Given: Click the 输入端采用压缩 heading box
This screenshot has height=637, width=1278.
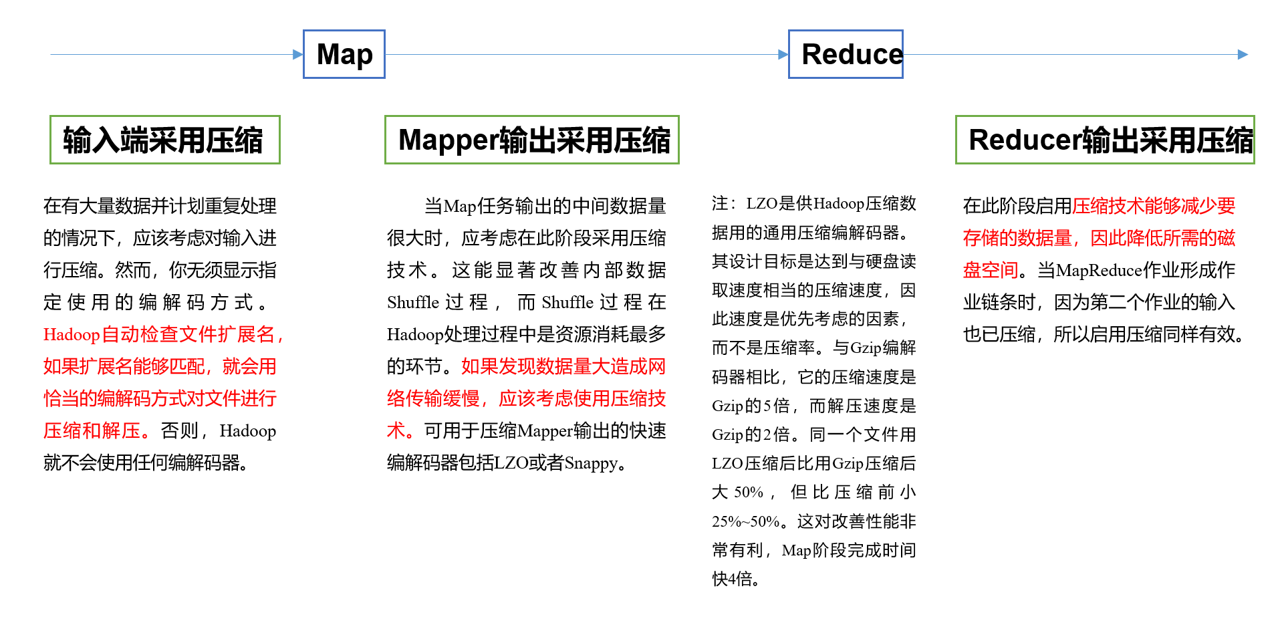Looking at the screenshot, I should (164, 138).
